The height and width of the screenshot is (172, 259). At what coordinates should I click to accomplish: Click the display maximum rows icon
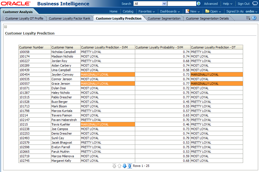[129, 166]
